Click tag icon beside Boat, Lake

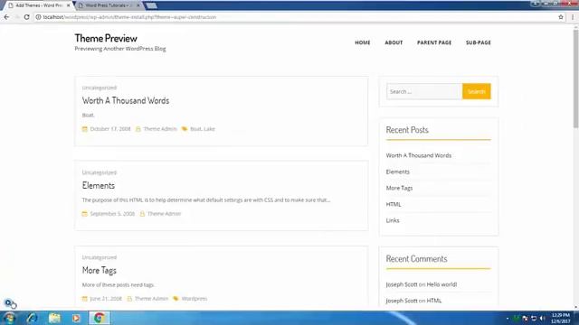tap(185, 129)
